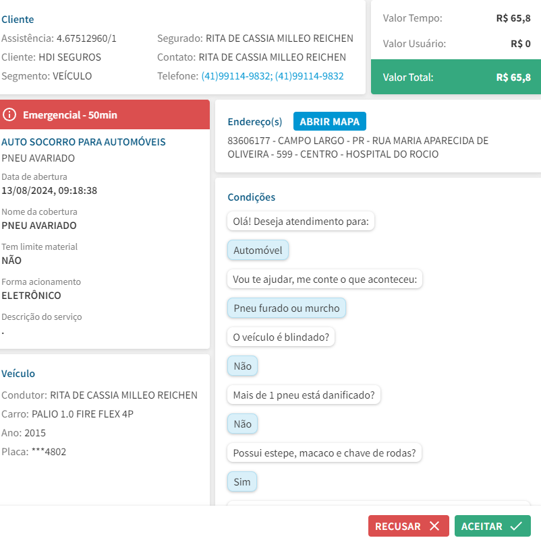Click 'Não' under 'Mais de 1 pneu' question
The image size is (541, 538).
pos(242,424)
